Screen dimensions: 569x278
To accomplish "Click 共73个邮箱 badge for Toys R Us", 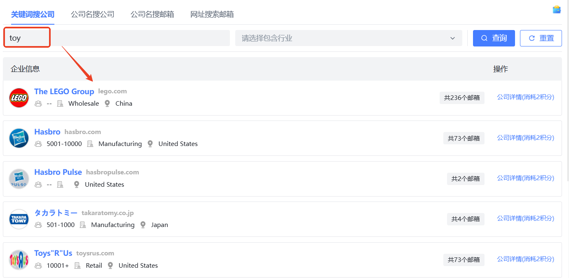I will (x=464, y=260).
